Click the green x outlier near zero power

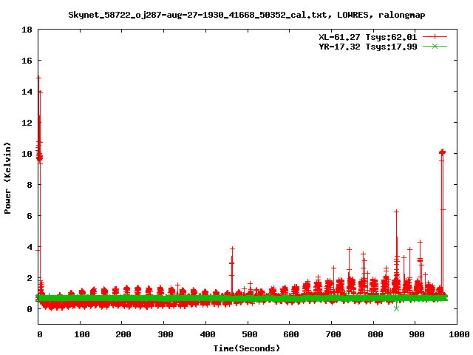(396, 308)
